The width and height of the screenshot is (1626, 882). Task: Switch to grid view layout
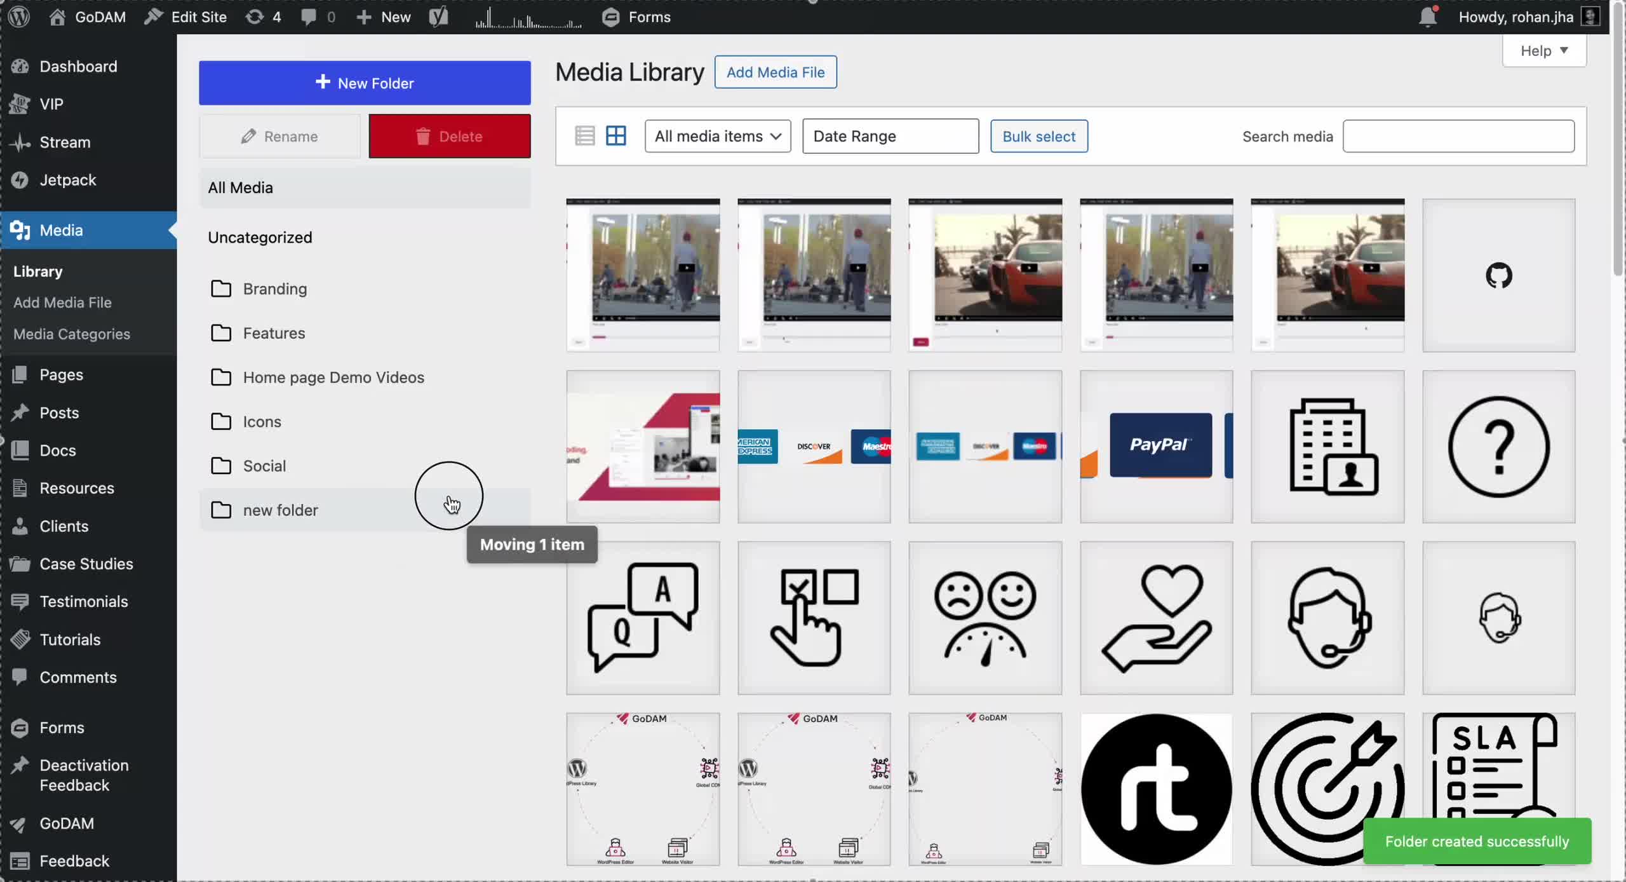[x=616, y=135]
